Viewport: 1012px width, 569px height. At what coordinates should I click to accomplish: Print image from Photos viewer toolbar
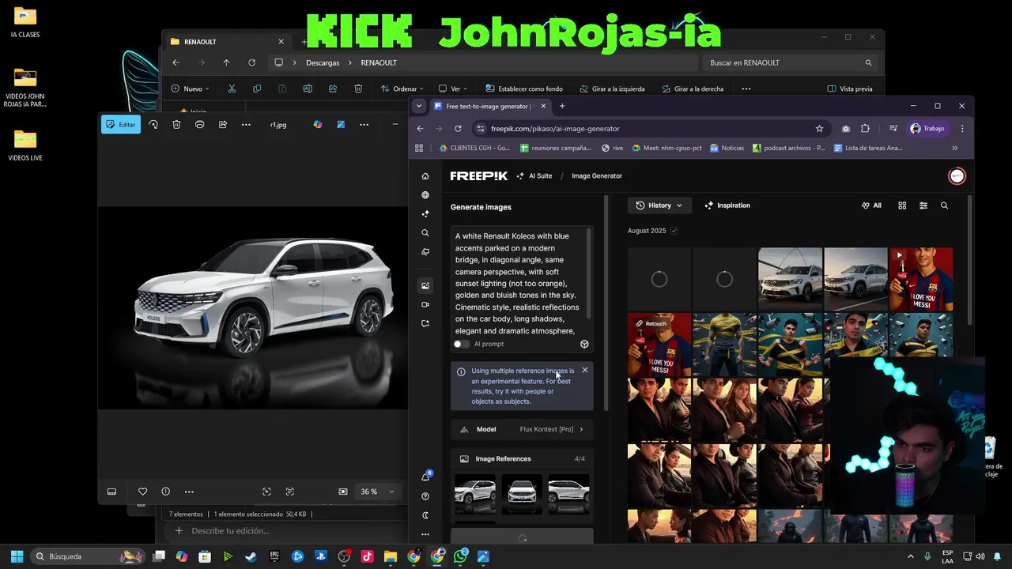pyautogui.click(x=199, y=125)
